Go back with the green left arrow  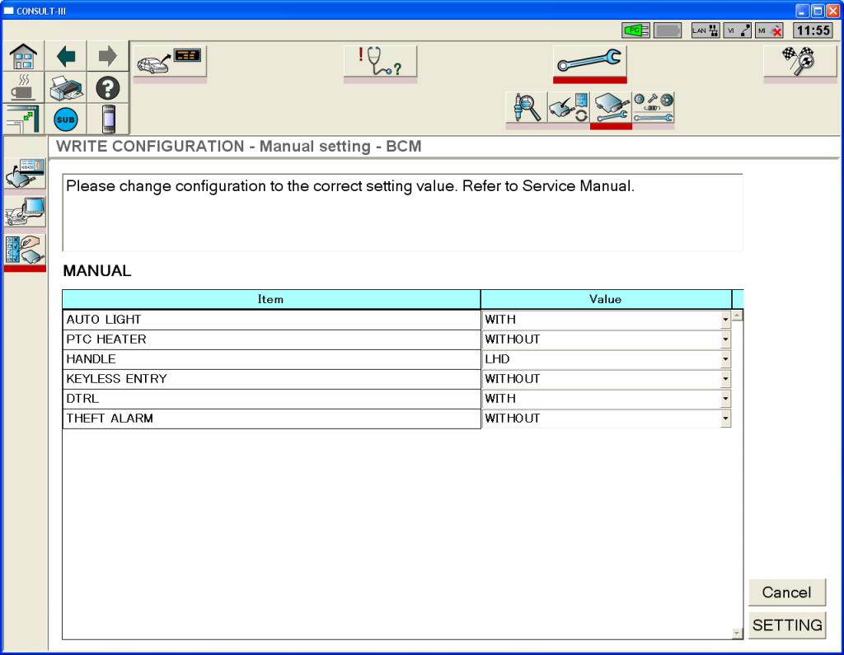click(65, 56)
